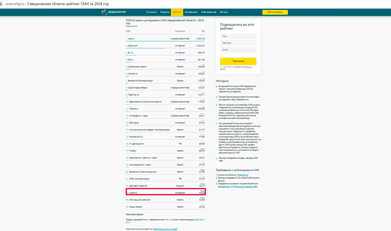Select the highlighted Рейтинги tab
This screenshot has width=391, height=231.
[177, 12]
